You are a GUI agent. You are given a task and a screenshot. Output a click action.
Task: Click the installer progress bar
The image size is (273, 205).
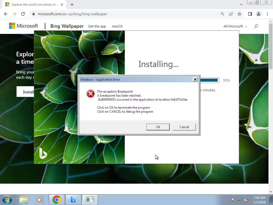click(210, 80)
